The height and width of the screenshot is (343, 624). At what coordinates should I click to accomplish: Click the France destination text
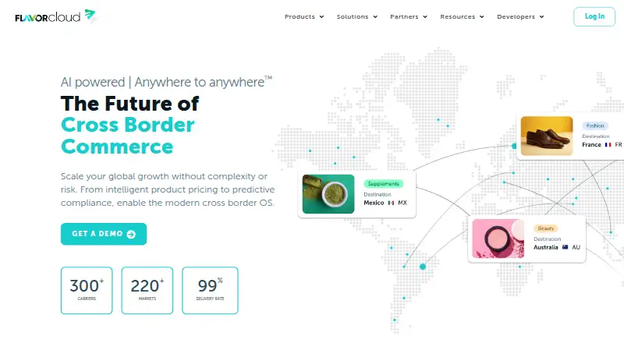(x=591, y=145)
